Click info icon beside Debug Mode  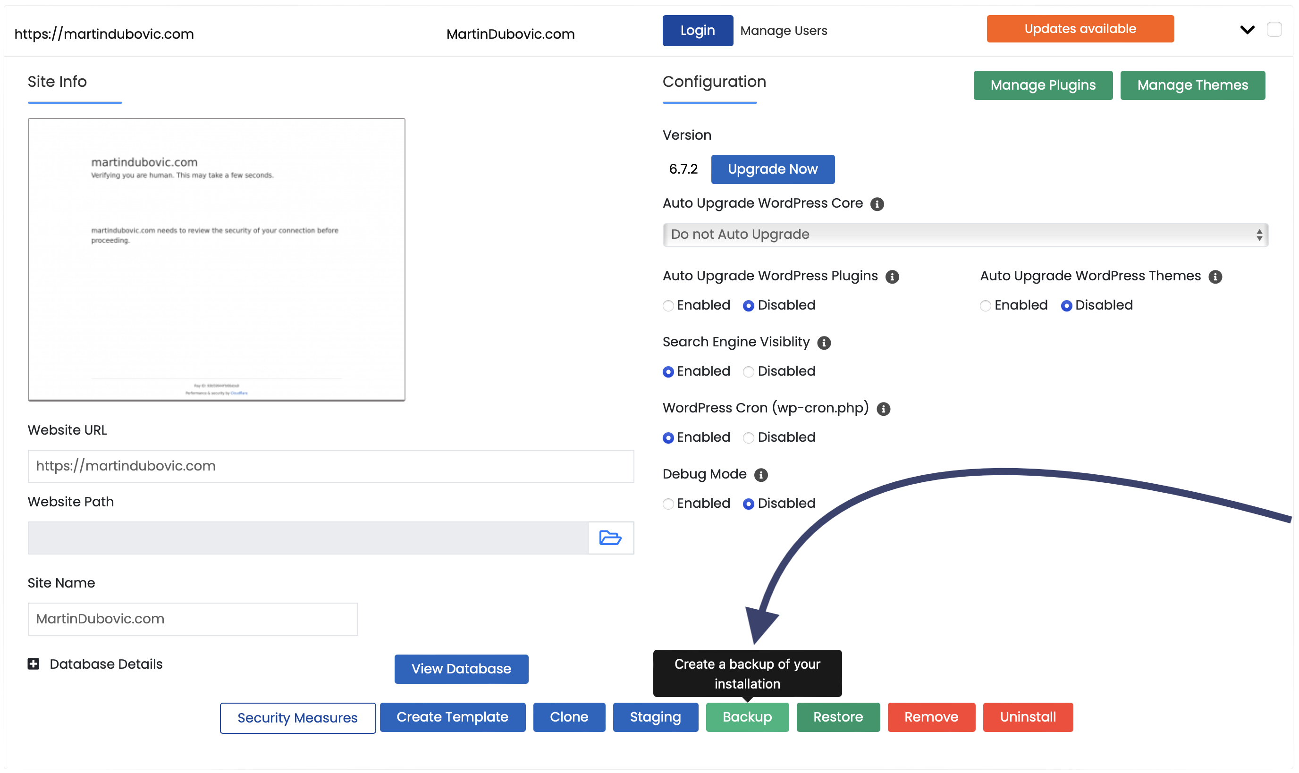[761, 475]
